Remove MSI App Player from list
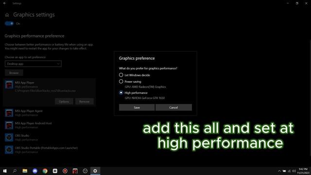 click(84, 102)
